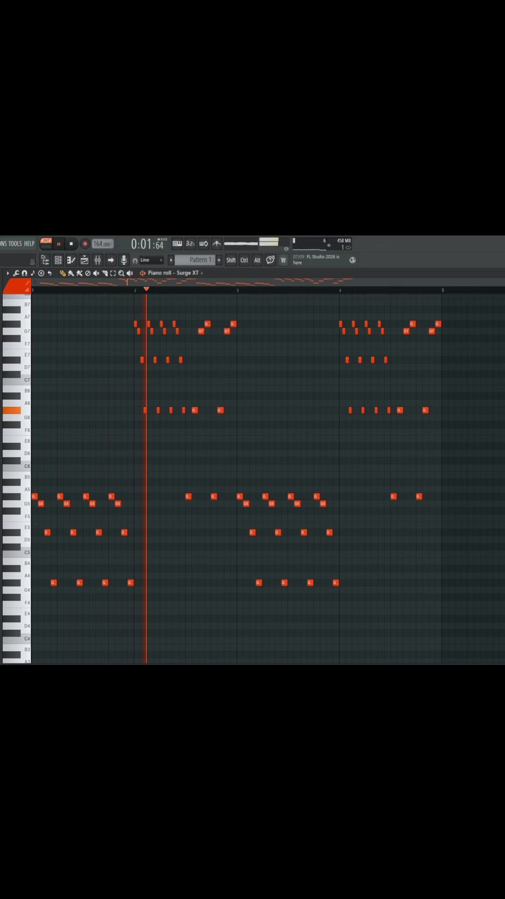Open the help chat bubble icon

click(270, 260)
